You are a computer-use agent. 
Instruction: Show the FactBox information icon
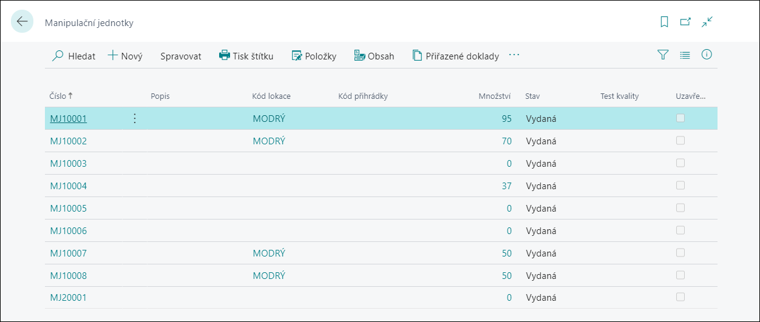[707, 55]
